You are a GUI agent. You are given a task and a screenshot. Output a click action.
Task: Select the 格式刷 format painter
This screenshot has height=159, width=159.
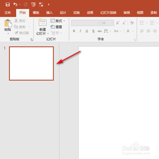pos(21,33)
